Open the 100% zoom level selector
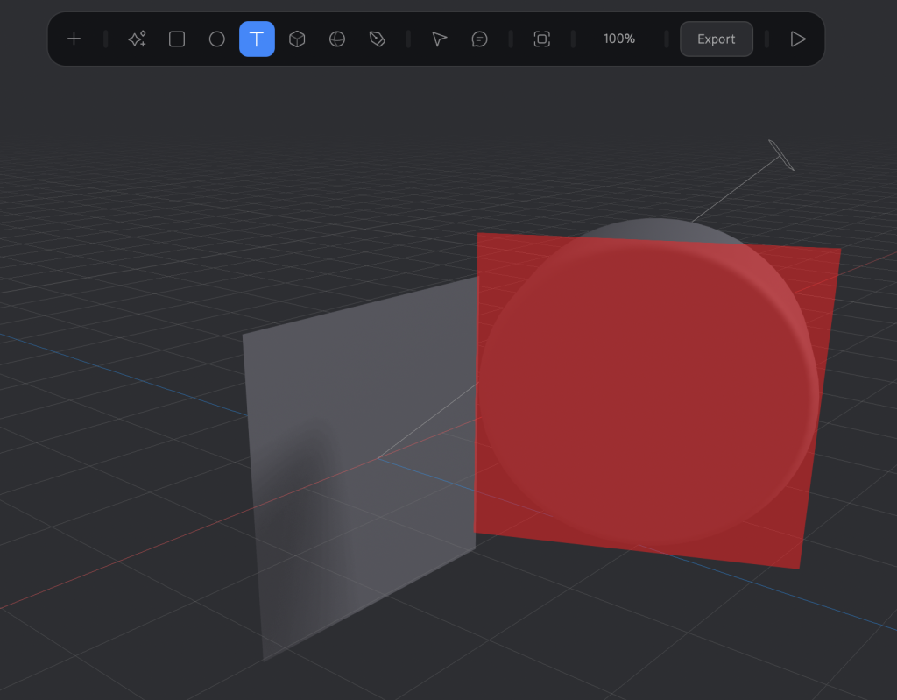897x700 pixels. pos(619,39)
